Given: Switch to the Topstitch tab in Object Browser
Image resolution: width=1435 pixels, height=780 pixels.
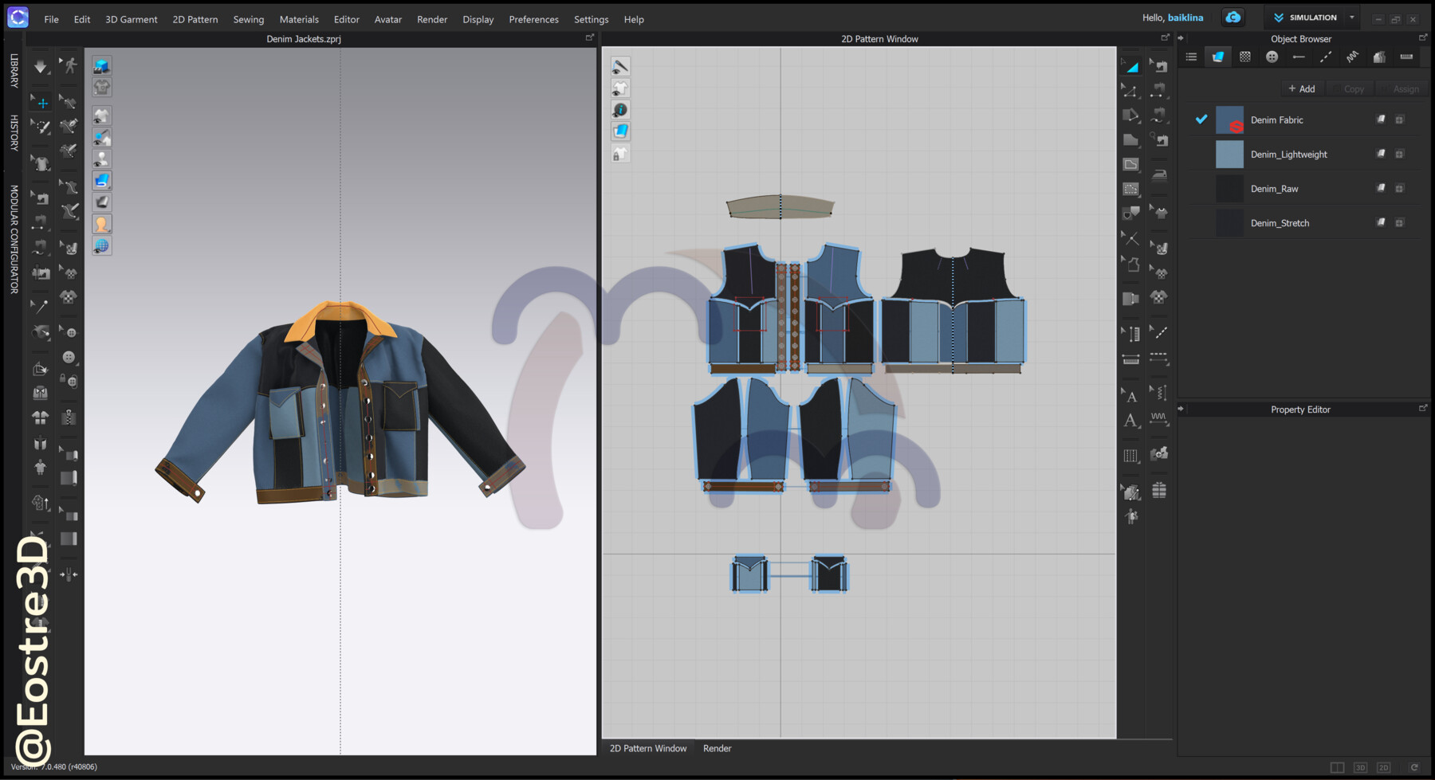Looking at the screenshot, I should click(x=1326, y=57).
